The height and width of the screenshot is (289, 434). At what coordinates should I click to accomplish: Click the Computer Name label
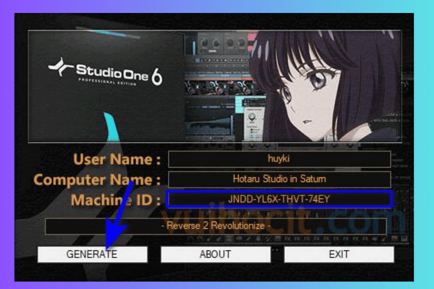(x=97, y=180)
